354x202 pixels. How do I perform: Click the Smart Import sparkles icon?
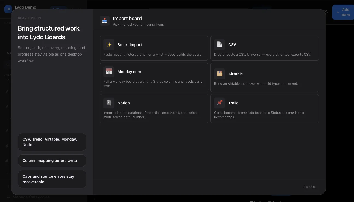point(109,45)
